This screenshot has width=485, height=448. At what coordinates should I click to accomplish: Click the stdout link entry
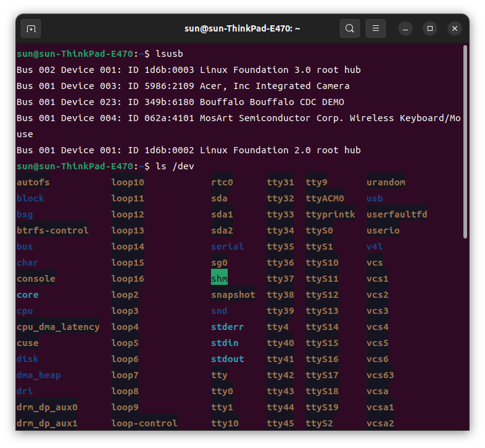point(227,359)
